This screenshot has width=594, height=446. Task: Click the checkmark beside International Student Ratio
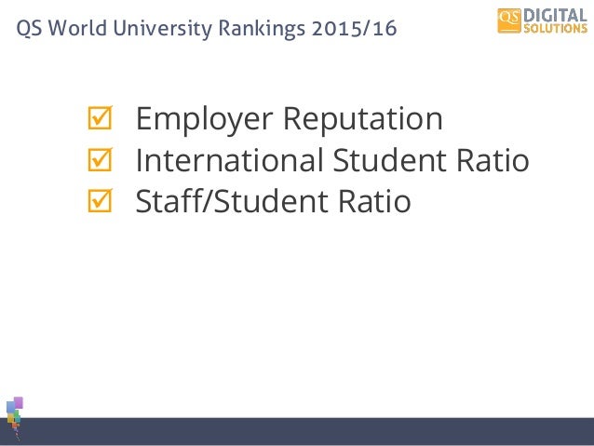click(x=101, y=159)
